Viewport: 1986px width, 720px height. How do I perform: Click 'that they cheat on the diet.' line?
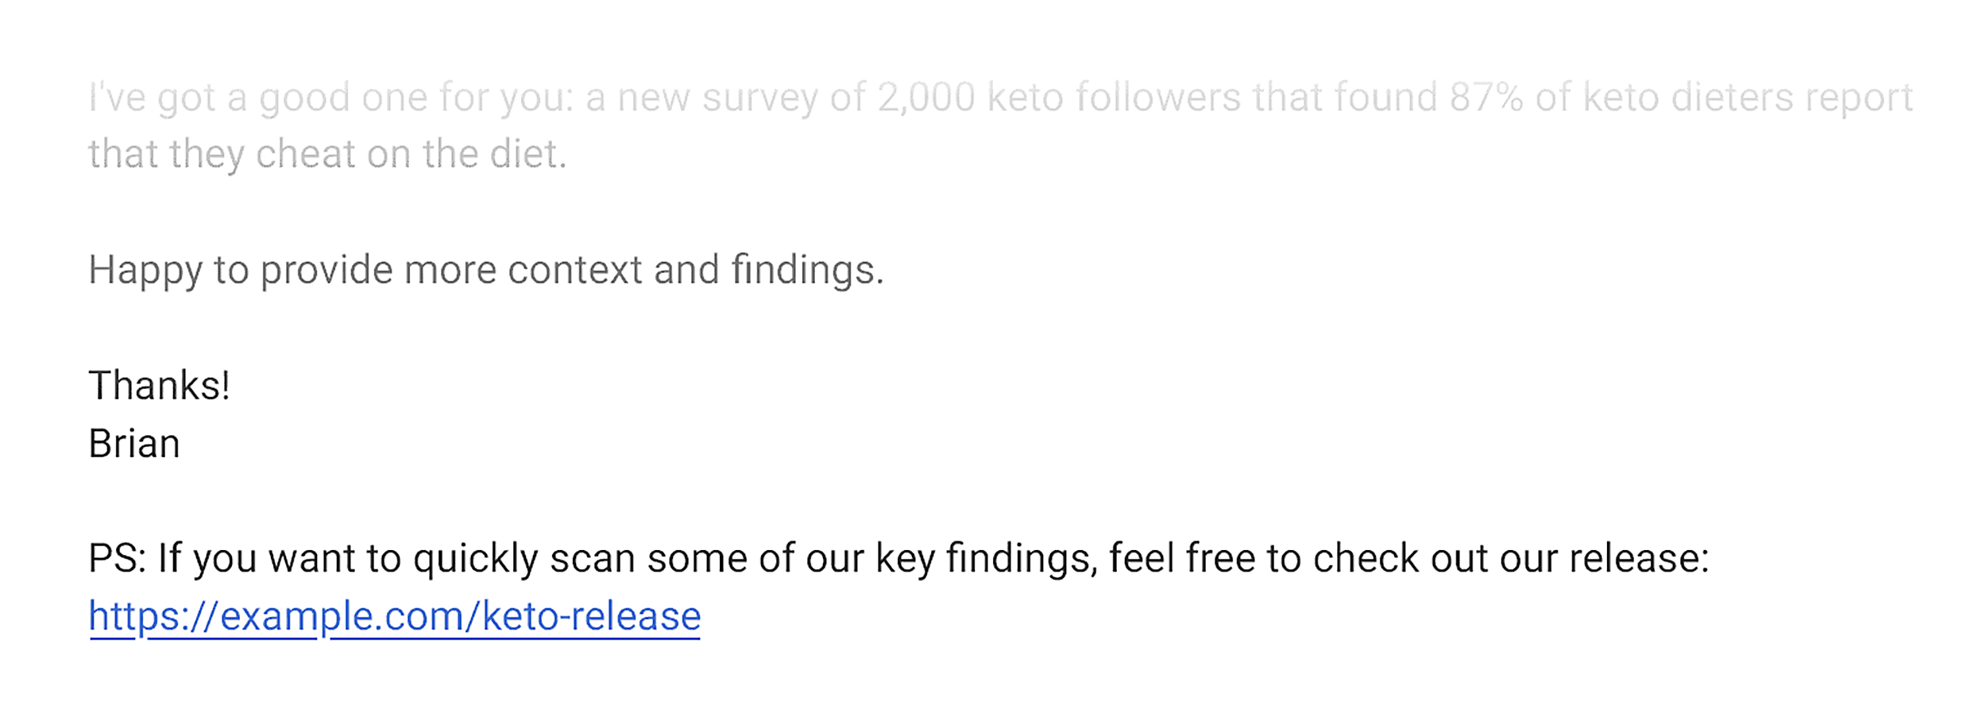327,155
